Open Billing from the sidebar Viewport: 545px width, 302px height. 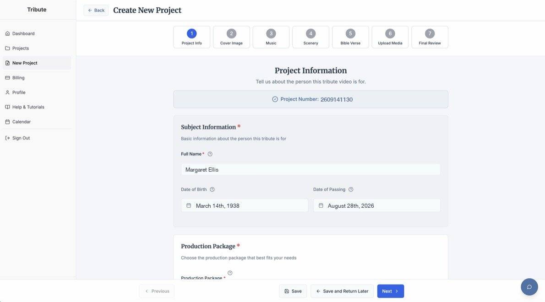pyautogui.click(x=37, y=78)
